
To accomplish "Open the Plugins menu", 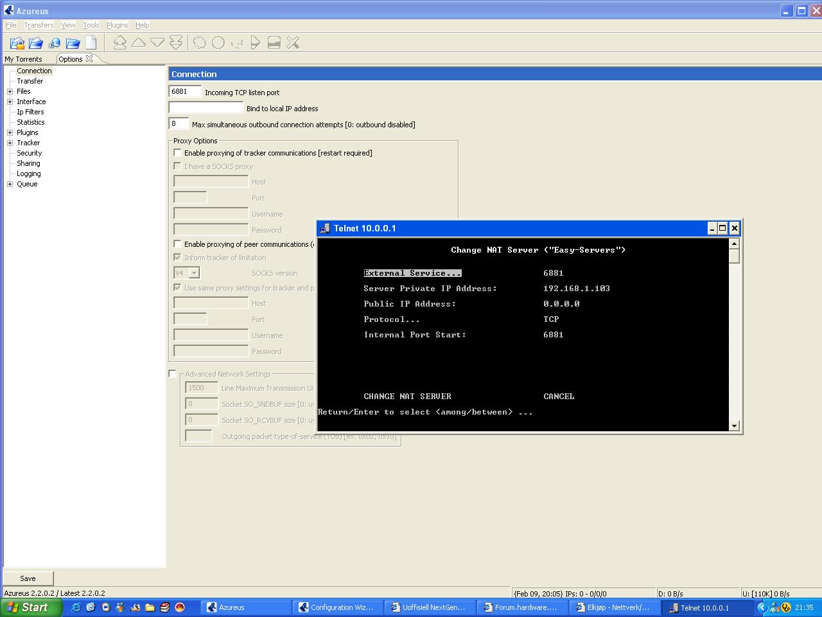I will pyautogui.click(x=117, y=25).
